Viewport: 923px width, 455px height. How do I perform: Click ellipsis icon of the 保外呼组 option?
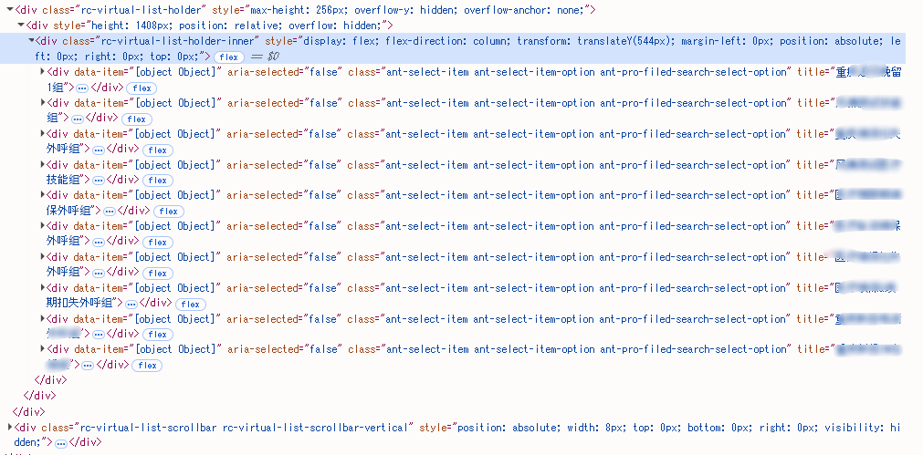click(110, 211)
